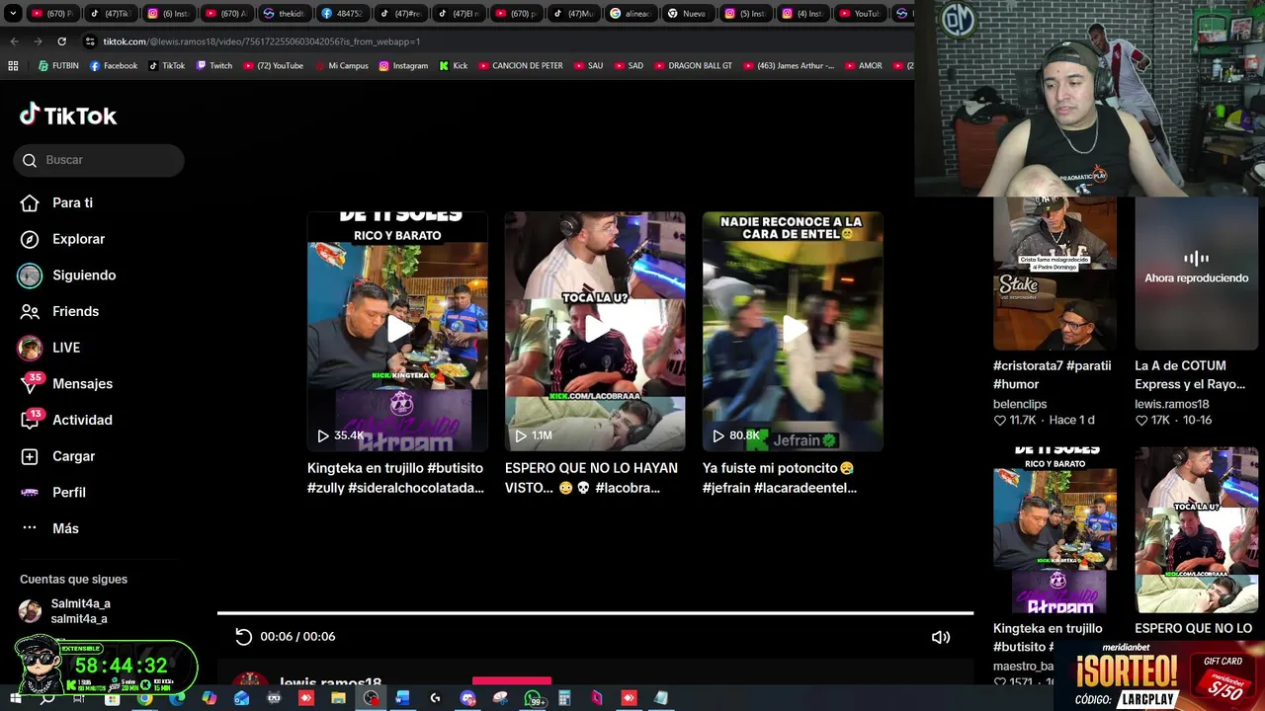Click the Para ti home icon
1265x711 pixels.
pos(30,202)
